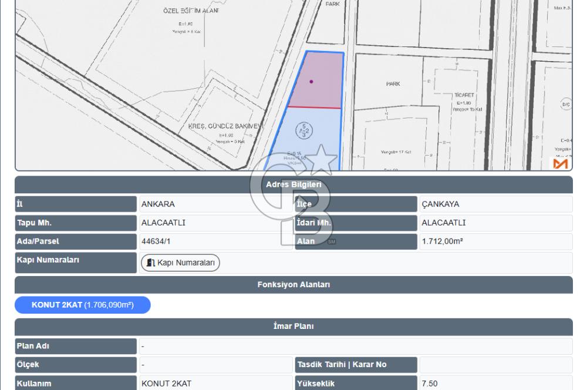The height and width of the screenshot is (390, 587).
Task: Click the SM badge next to Alan
Action: [x=331, y=241]
